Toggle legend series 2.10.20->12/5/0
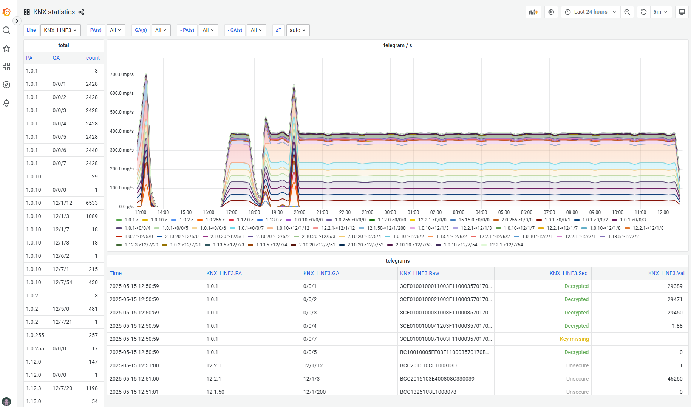691x407 pixels. pos(181,237)
